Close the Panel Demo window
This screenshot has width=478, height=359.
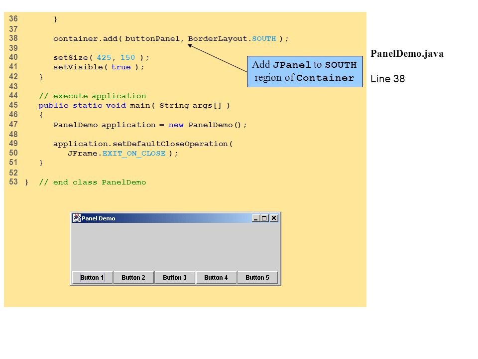pyautogui.click(x=274, y=218)
